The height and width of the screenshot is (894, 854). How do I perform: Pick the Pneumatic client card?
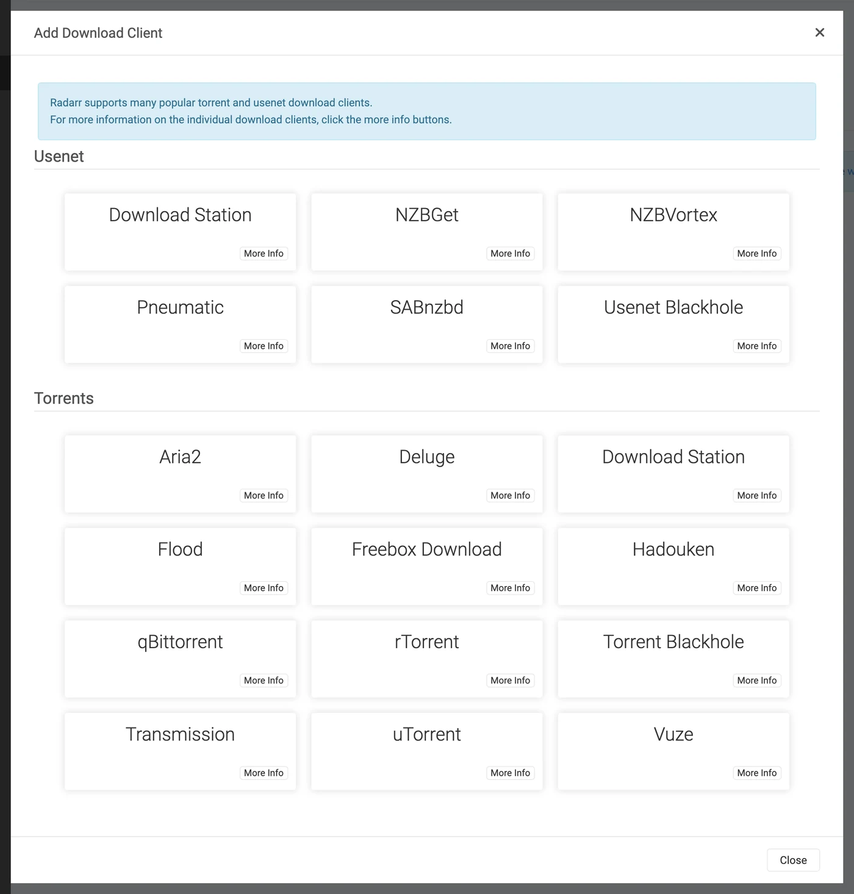click(x=180, y=324)
